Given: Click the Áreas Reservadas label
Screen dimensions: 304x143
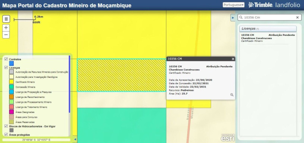Looking at the screenshot, I should coord(25,122).
